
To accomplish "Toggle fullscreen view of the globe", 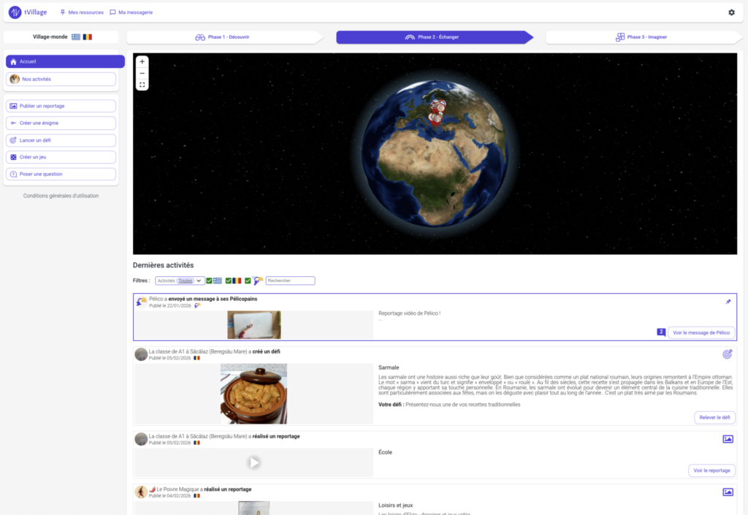I will [142, 85].
